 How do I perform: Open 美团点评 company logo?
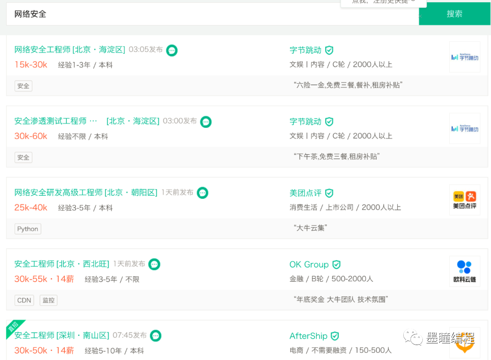pyautogui.click(x=465, y=200)
